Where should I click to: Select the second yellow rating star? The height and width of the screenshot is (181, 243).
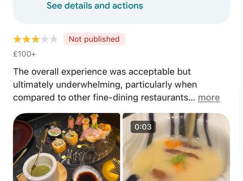27,39
